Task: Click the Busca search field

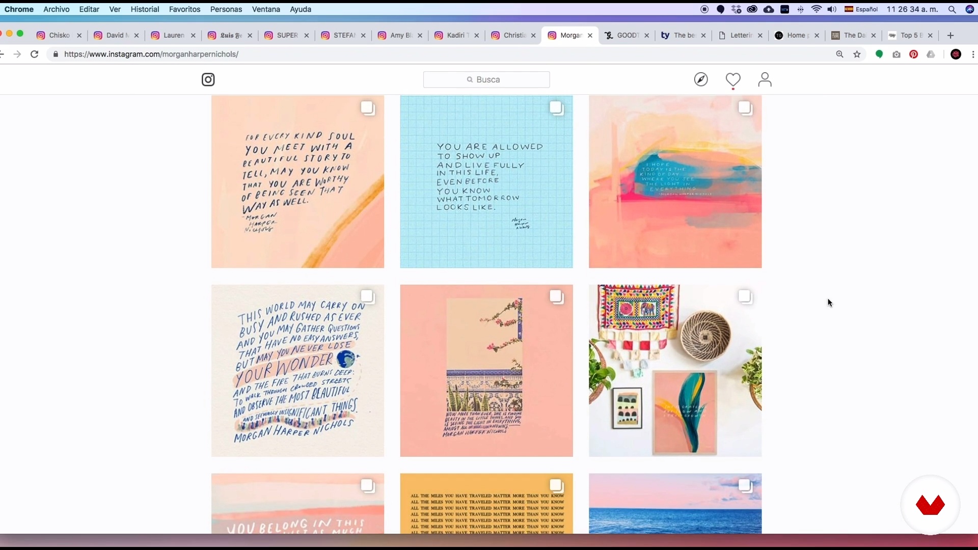Action: (486, 79)
